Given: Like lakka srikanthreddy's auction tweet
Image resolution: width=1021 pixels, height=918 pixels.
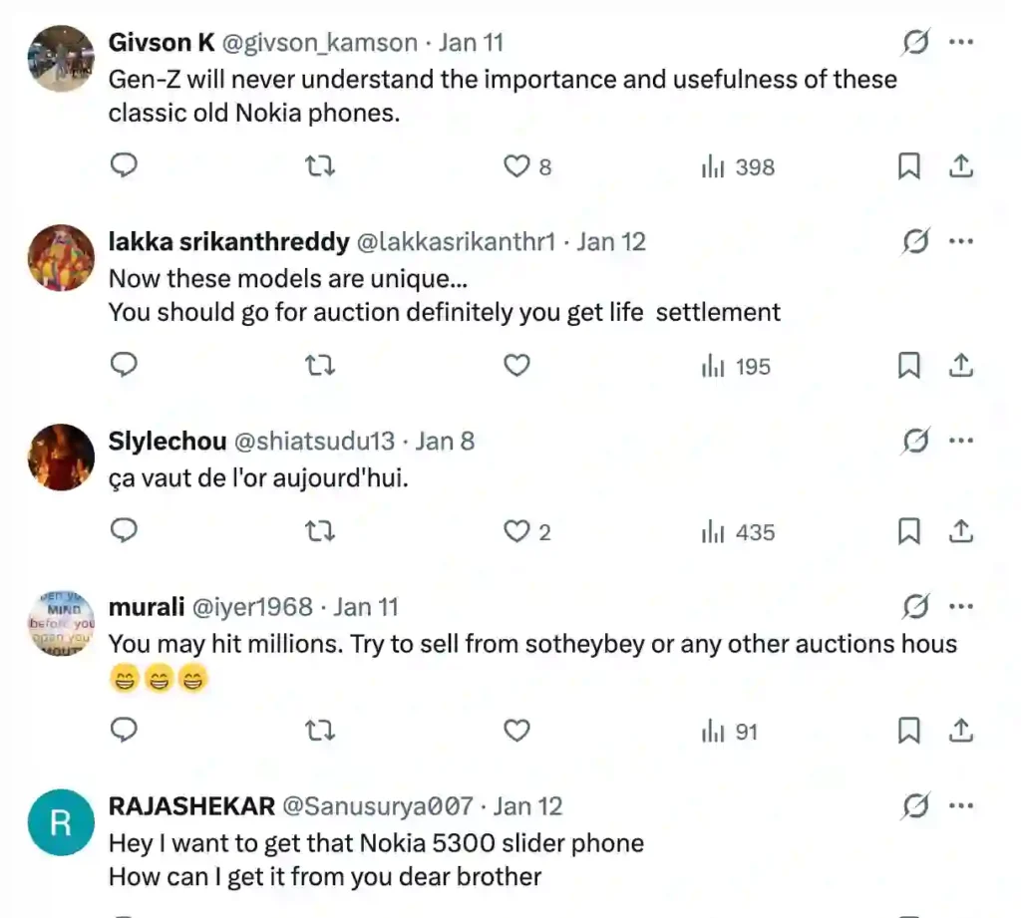Looking at the screenshot, I should (516, 366).
